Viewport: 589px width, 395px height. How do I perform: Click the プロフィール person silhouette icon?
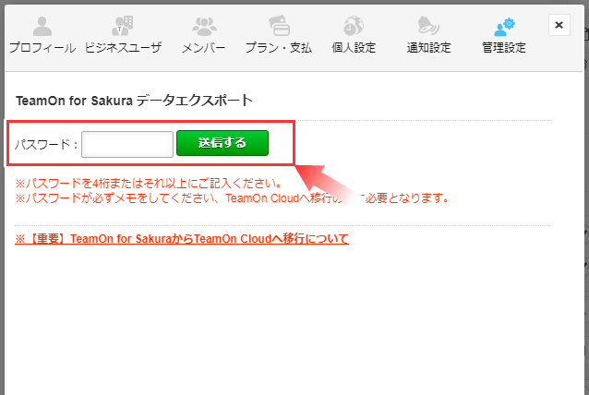tap(42, 26)
